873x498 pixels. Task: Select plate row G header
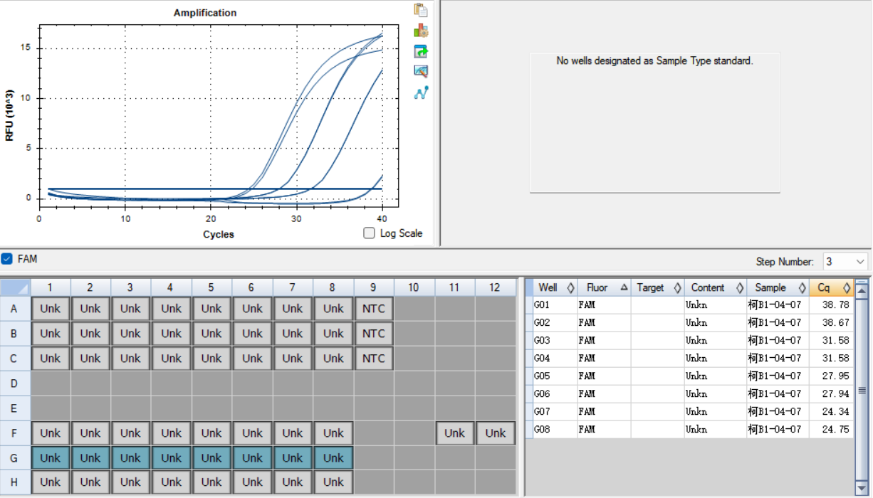point(15,457)
